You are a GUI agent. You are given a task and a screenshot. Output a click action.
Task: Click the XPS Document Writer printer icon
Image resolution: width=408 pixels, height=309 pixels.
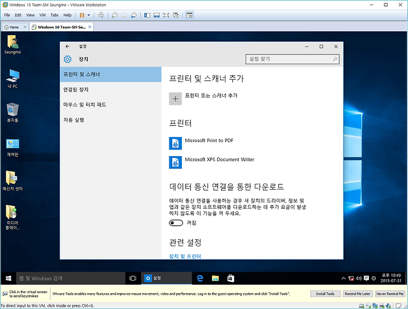[175, 162]
